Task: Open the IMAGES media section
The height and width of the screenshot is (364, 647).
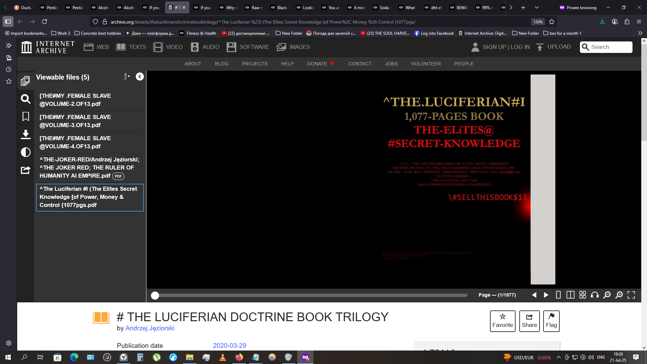Action: click(293, 47)
